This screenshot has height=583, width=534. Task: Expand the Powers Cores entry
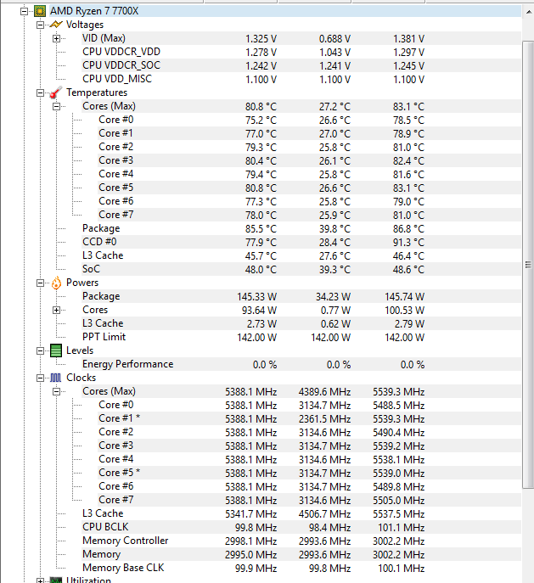click(56, 310)
